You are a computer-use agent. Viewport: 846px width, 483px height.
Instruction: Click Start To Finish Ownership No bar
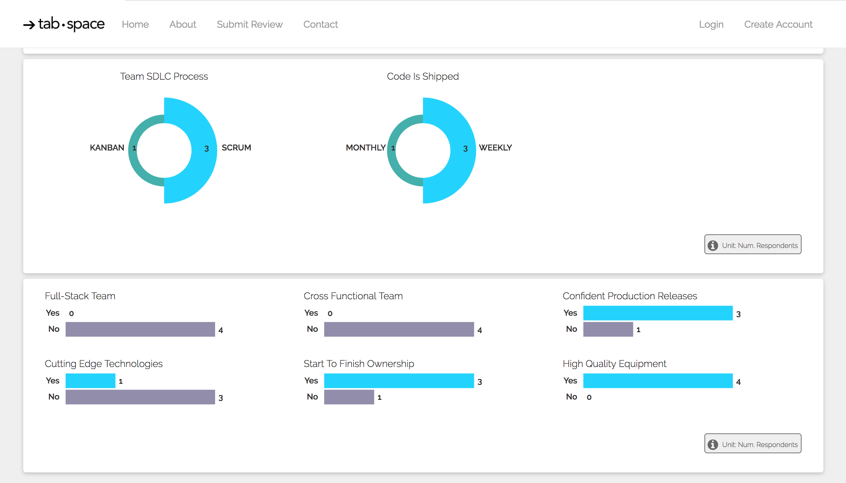(349, 397)
